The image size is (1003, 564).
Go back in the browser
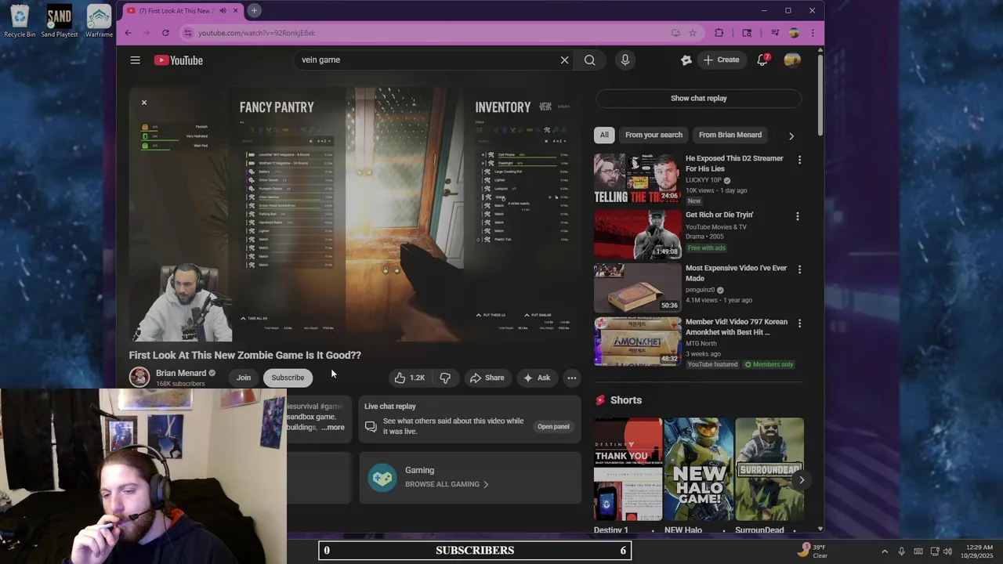pyautogui.click(x=129, y=33)
